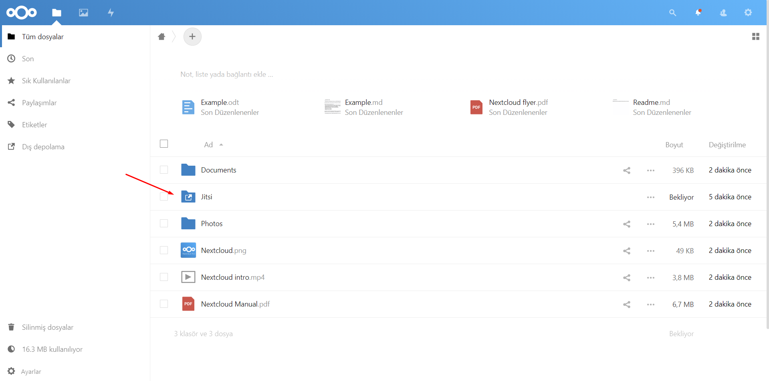The height and width of the screenshot is (381, 769).
Task: Open the notifications bell icon
Action: [x=698, y=13]
